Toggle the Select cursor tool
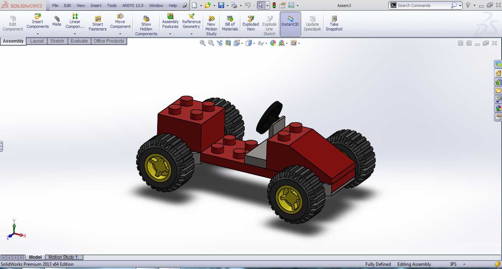This screenshot has width=502, height=269. 261,6
